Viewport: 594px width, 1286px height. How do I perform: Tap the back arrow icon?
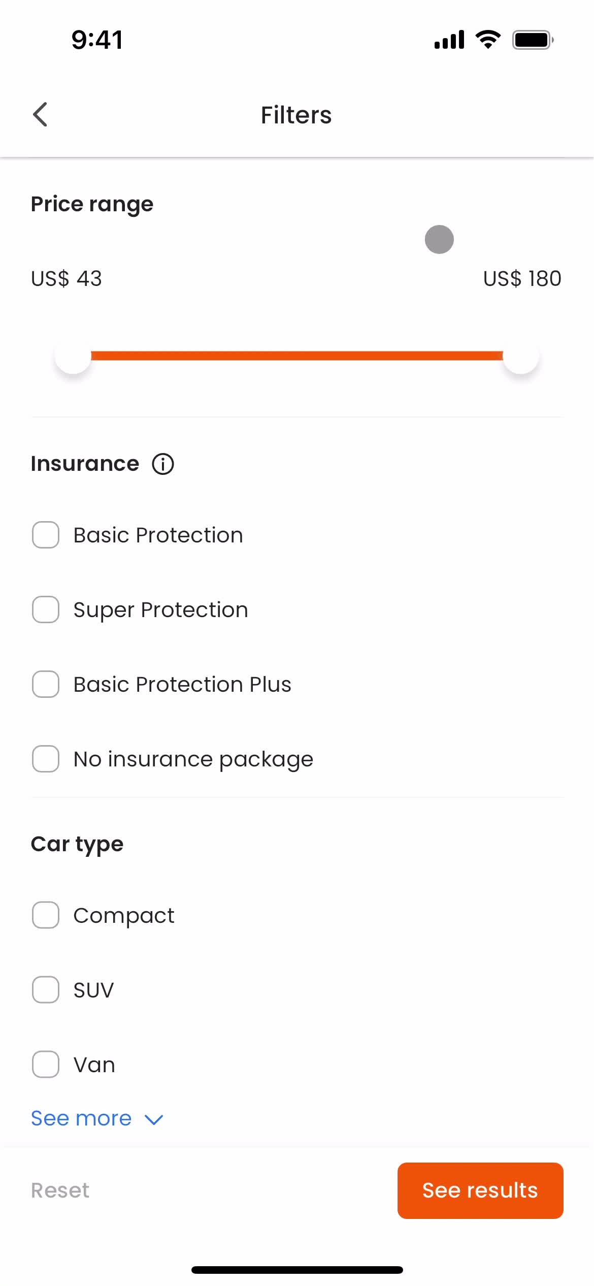click(x=40, y=114)
